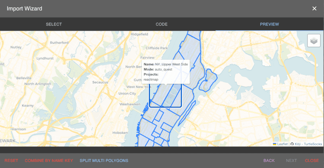Click the Secaucus label on map
This screenshot has width=324, height=168.
(100, 82)
